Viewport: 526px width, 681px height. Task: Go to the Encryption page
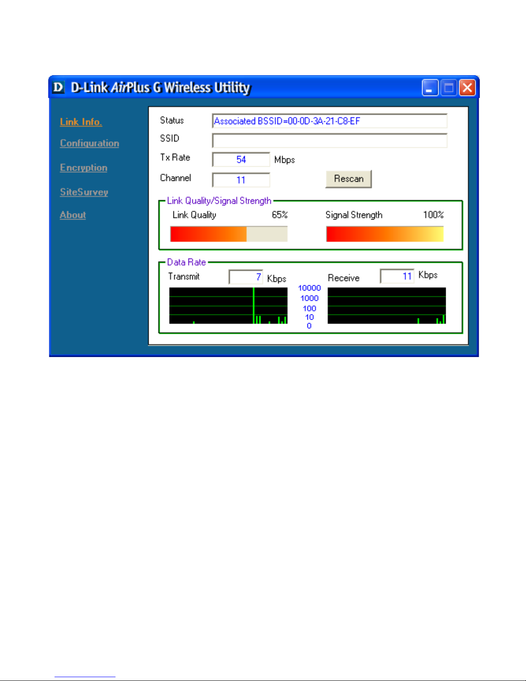(83, 168)
